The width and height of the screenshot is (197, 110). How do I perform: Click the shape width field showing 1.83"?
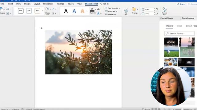(x=149, y=13)
